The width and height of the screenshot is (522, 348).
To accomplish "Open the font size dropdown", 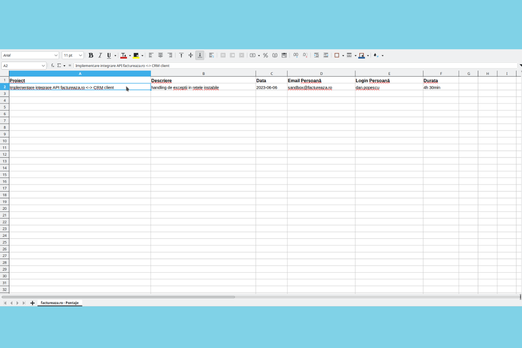I will (x=80, y=55).
